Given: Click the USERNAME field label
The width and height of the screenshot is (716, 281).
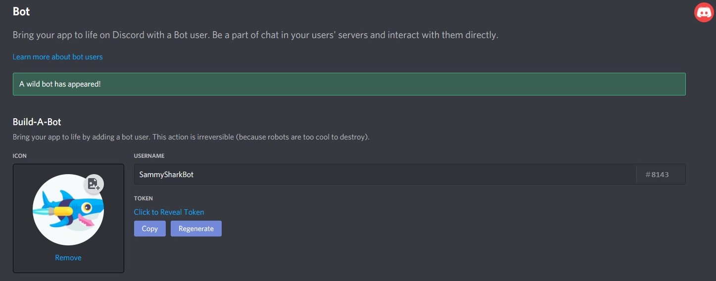Looking at the screenshot, I should 149,156.
